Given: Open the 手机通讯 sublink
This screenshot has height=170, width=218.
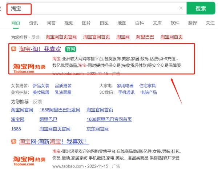Looking at the screenshot, I should pyautogui.click(x=126, y=92).
